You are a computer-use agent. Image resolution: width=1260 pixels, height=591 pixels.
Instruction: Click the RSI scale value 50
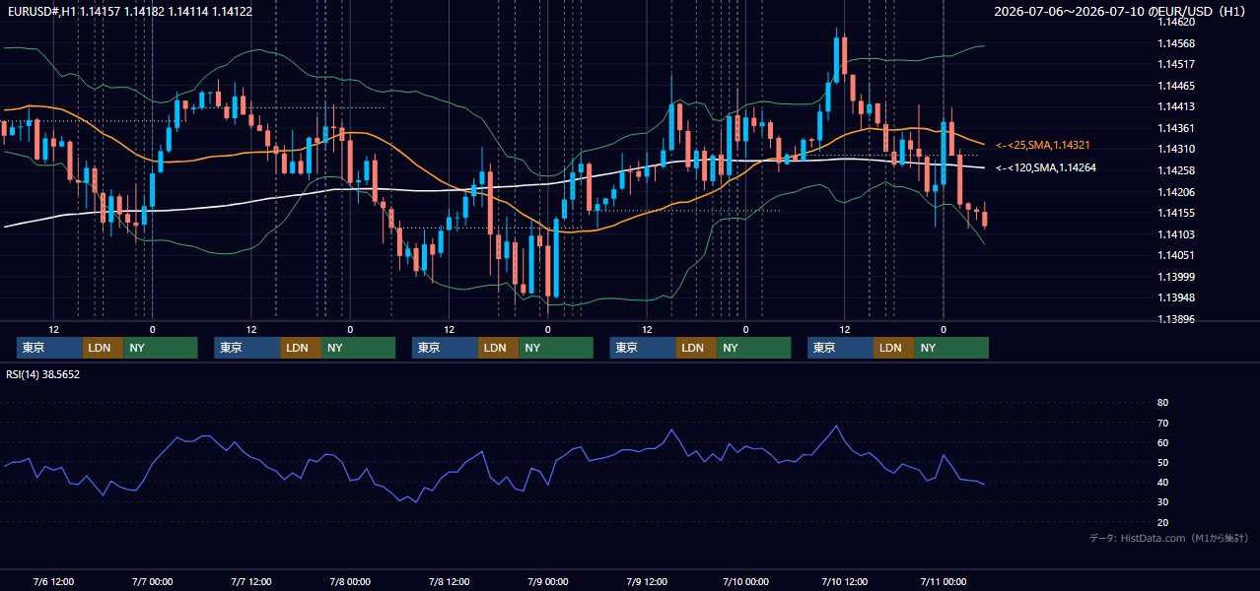coord(1162,462)
